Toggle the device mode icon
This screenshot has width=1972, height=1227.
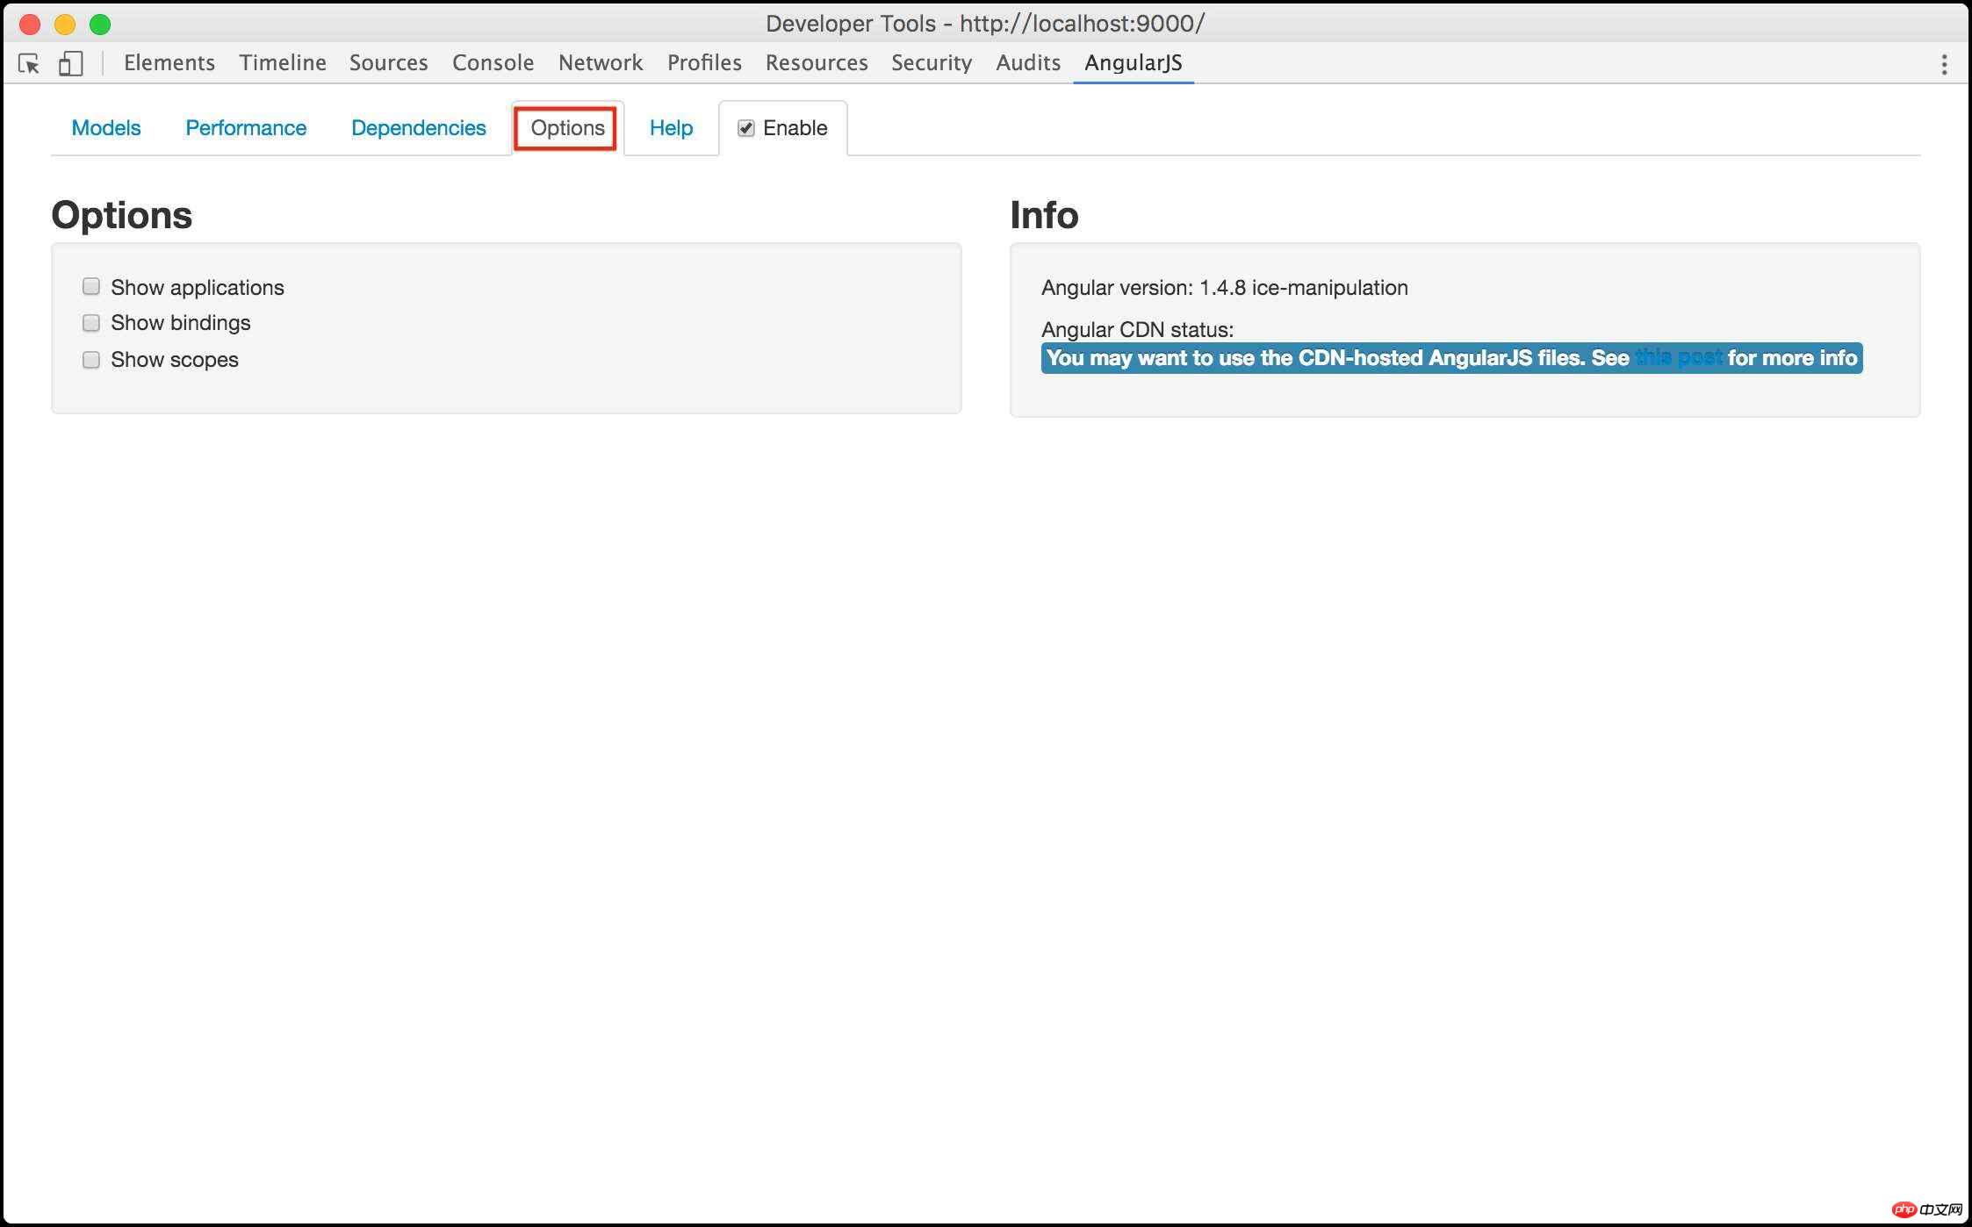click(70, 63)
